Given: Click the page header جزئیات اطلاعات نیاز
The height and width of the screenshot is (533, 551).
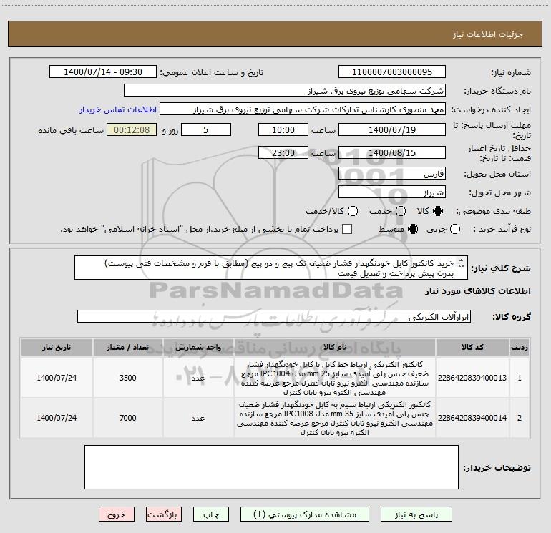Looking at the screenshot, I should pyautogui.click(x=487, y=34).
